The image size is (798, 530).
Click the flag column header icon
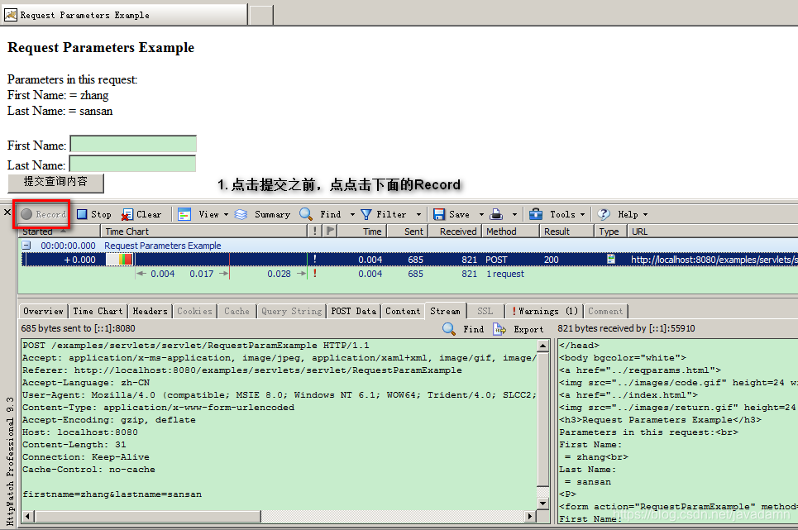pos(330,231)
